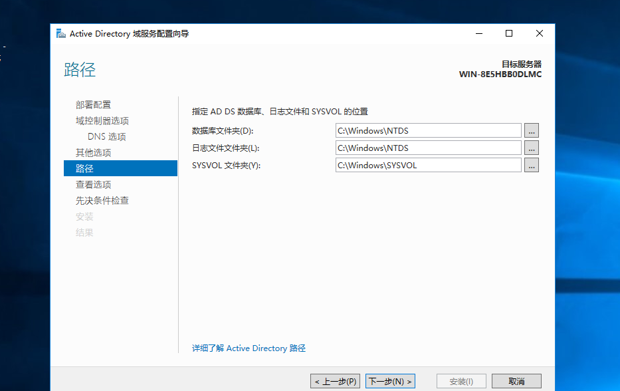Continue with the 下一步(N) button
The image size is (620, 391).
(390, 381)
